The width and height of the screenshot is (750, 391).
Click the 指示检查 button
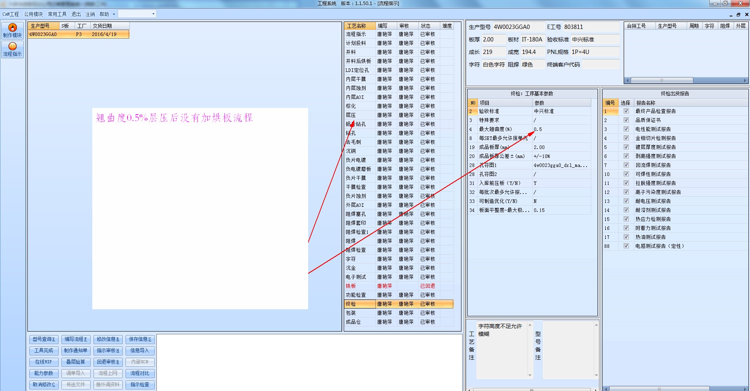[x=140, y=385]
